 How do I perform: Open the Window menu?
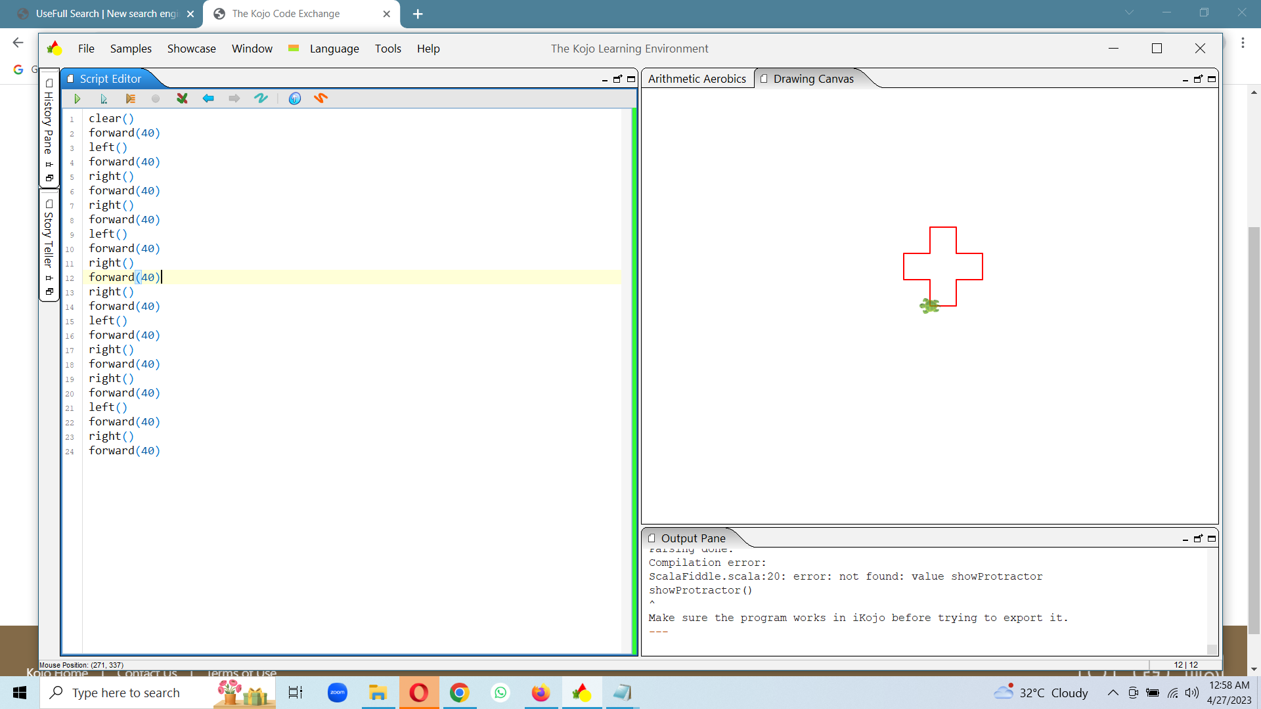coord(252,49)
